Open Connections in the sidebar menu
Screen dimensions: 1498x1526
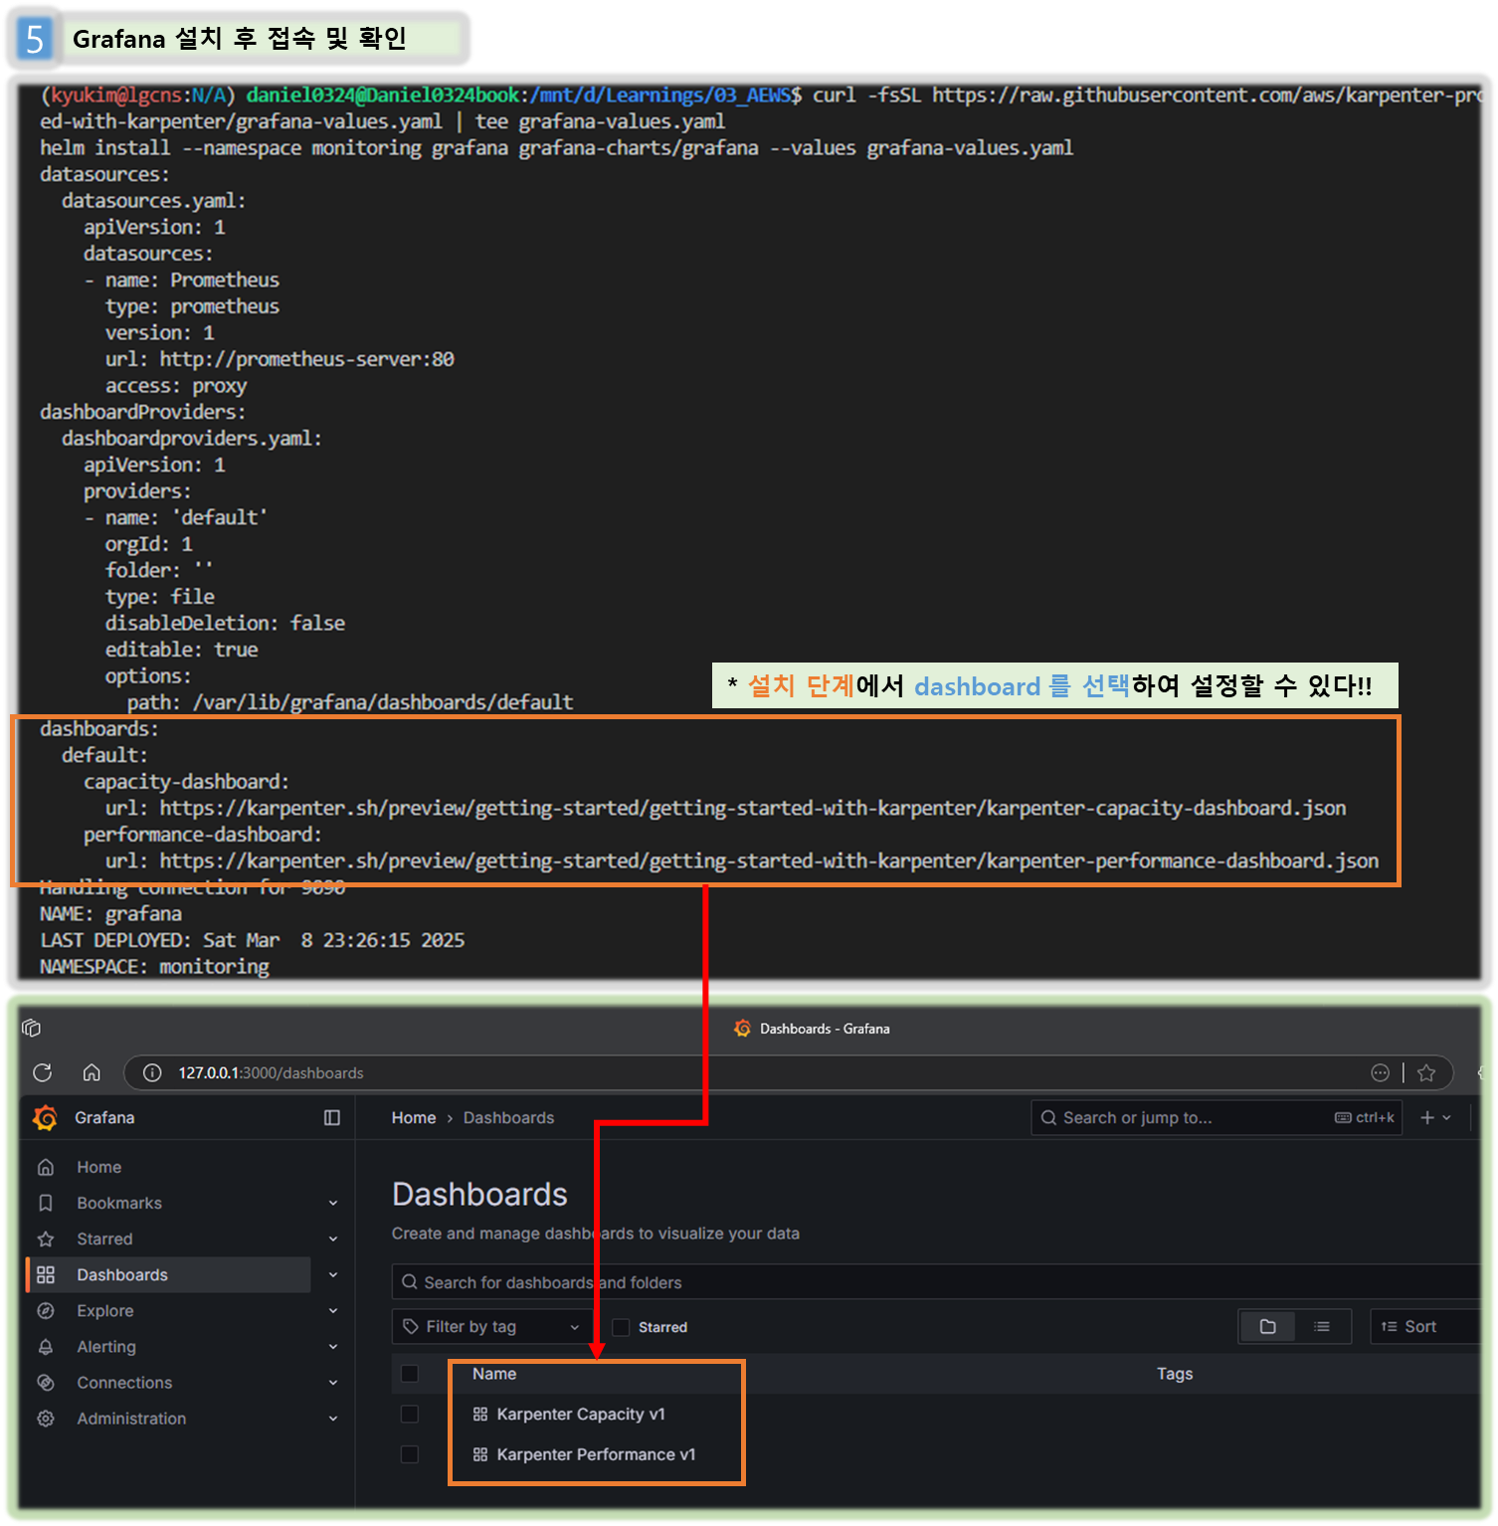(x=124, y=1382)
